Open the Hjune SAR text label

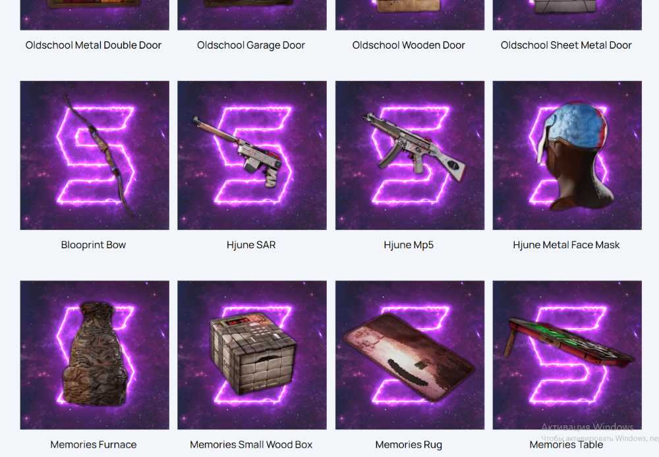(251, 245)
